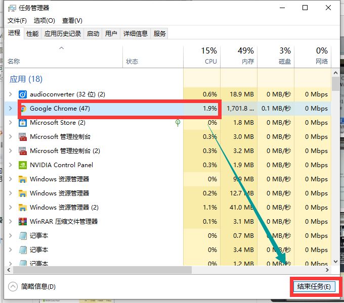
Task: Expand the WinRAR process group
Action: pyautogui.click(x=11, y=222)
